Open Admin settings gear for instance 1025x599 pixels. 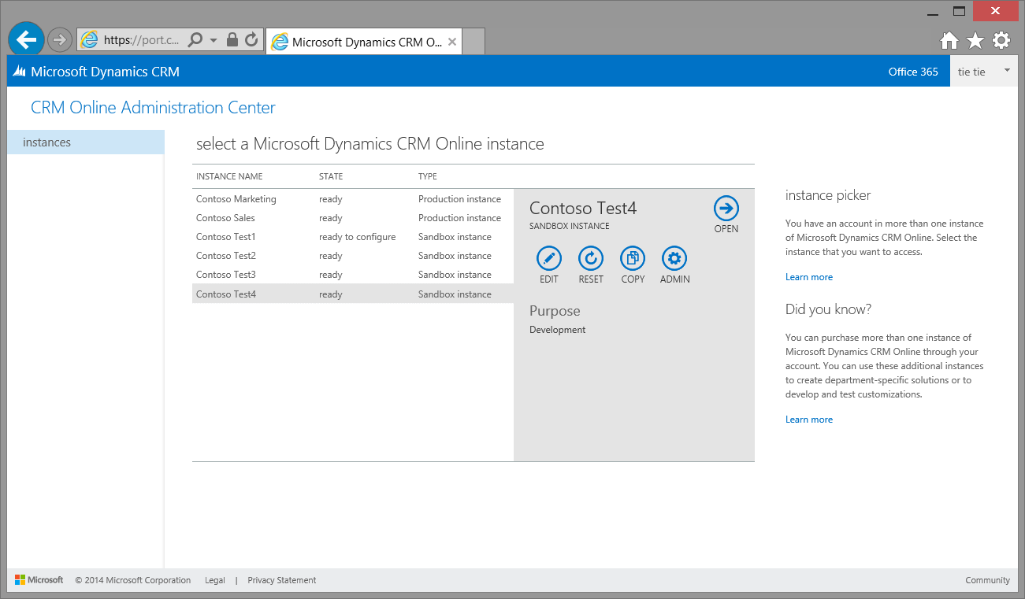click(674, 258)
